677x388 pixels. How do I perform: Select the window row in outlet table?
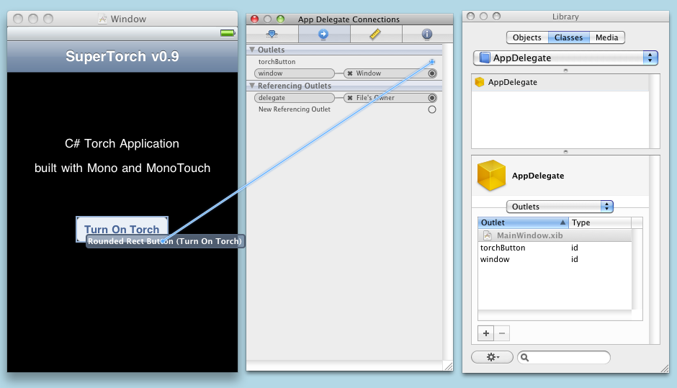[x=555, y=259]
